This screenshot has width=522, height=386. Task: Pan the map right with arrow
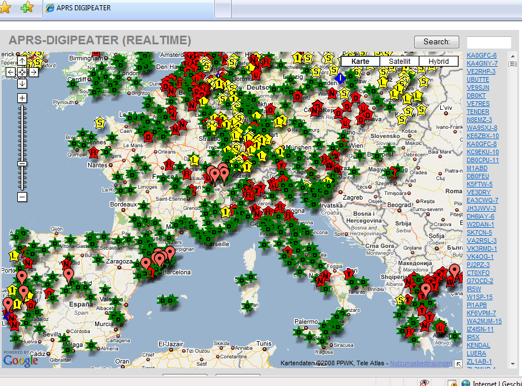pyautogui.click(x=33, y=72)
